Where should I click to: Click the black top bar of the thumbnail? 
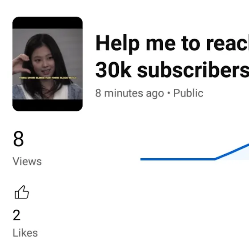[48, 23]
